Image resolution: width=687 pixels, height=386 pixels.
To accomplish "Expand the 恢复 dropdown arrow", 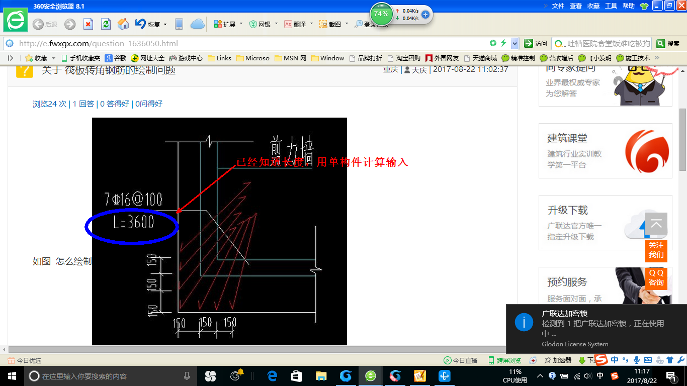I will 165,24.
